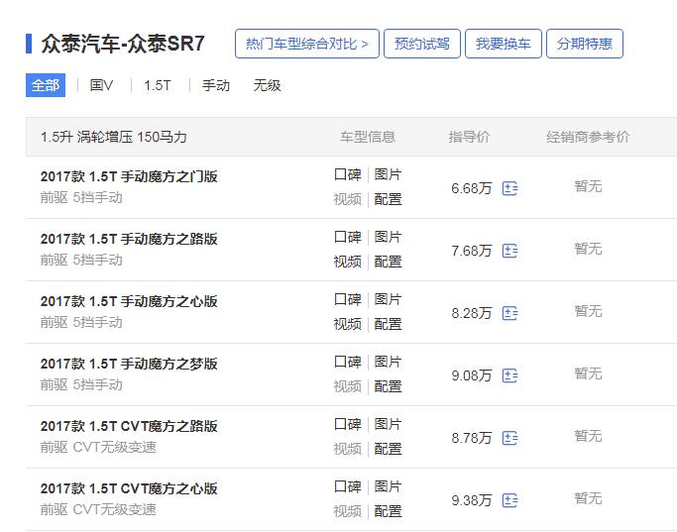Image resolution: width=677 pixels, height=532 pixels.
Task: Open price calculator icon beside 8.28万
Action: [509, 313]
